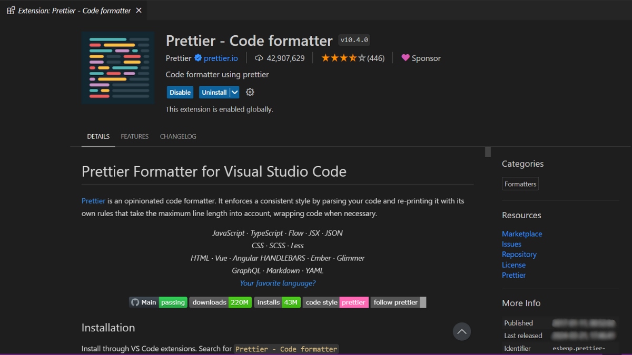Image resolution: width=632 pixels, height=355 pixels.
Task: Follow the 'Your favorite language?' link
Action: click(x=278, y=283)
